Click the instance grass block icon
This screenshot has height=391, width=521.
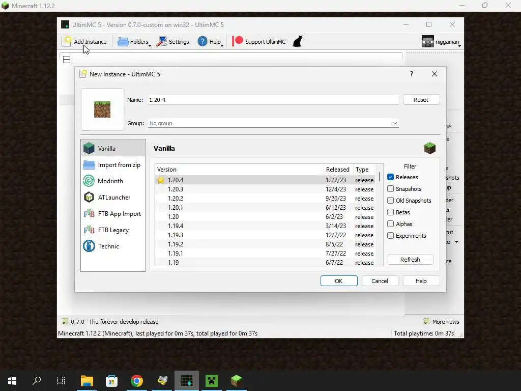point(102,109)
